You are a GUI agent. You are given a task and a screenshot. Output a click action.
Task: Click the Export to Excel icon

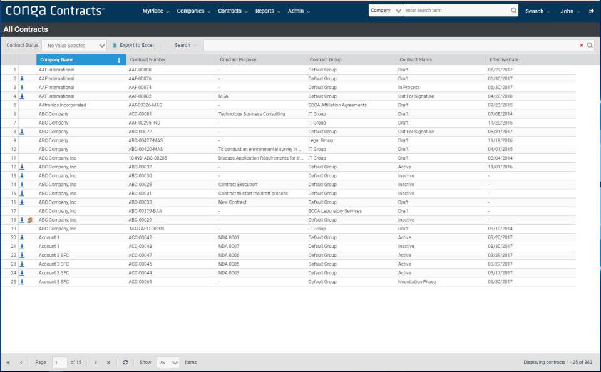(114, 45)
